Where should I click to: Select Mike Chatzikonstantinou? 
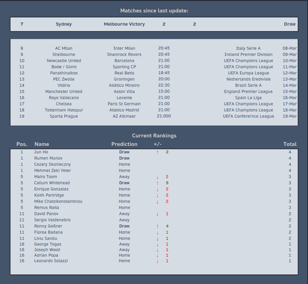click(x=58, y=201)
